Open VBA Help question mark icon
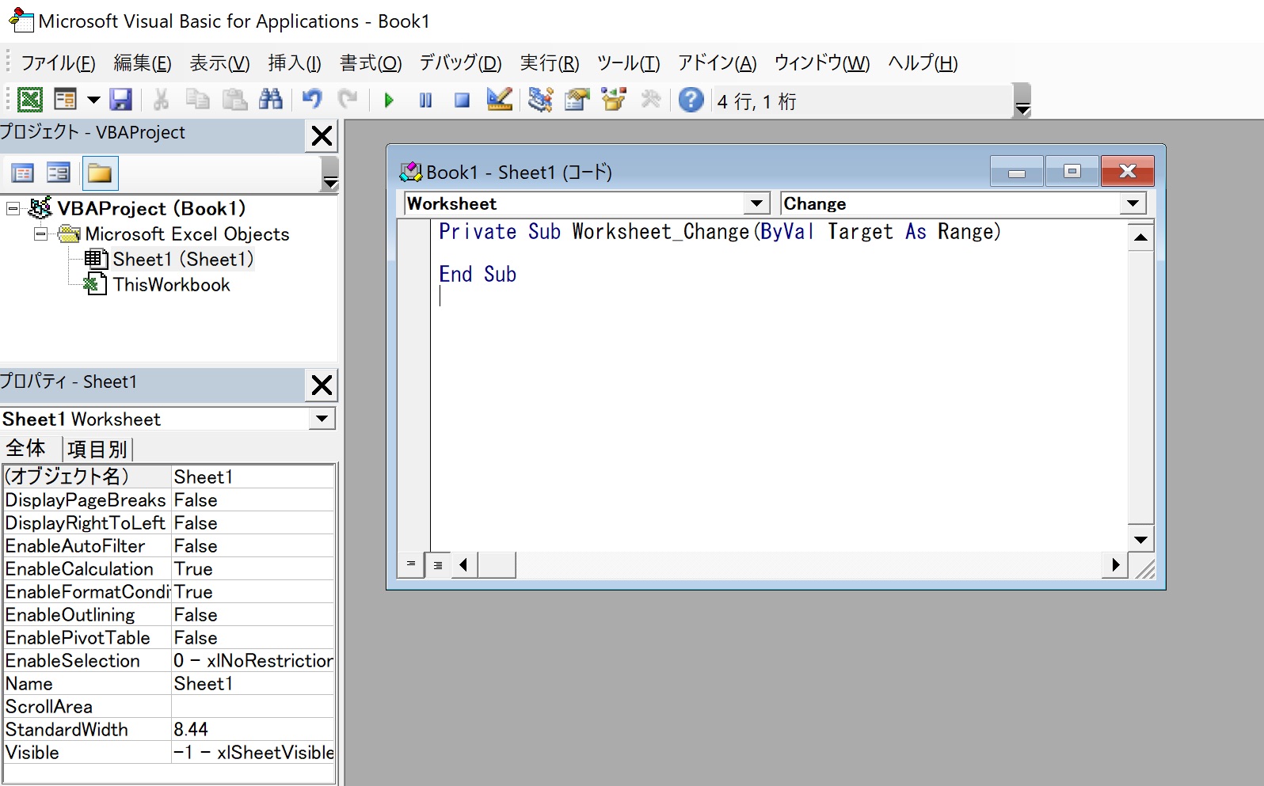 tap(691, 100)
